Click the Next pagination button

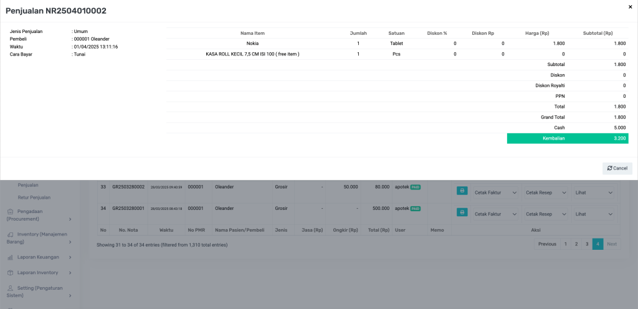coord(612,244)
